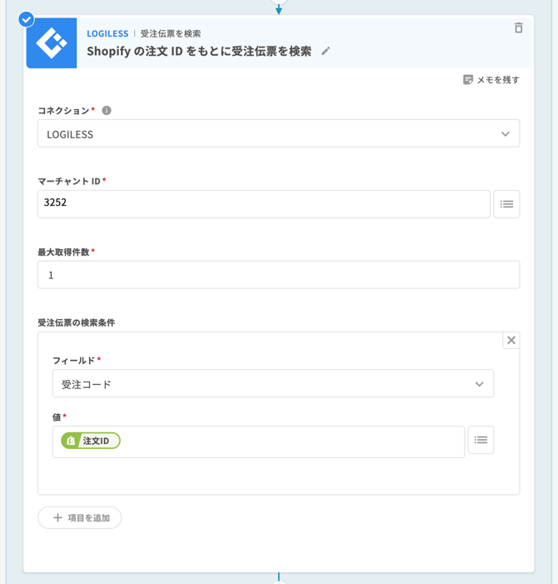This screenshot has width=558, height=584.
Task: Click empty area in the 値 input
Action: pos(291,442)
